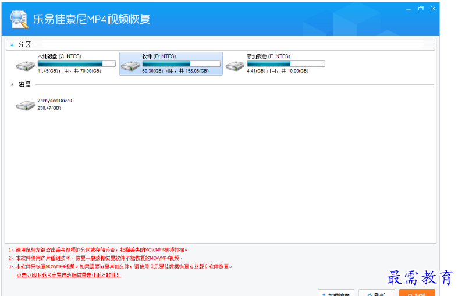Click instruction line 1 about double-clicking partitions

click(98, 250)
